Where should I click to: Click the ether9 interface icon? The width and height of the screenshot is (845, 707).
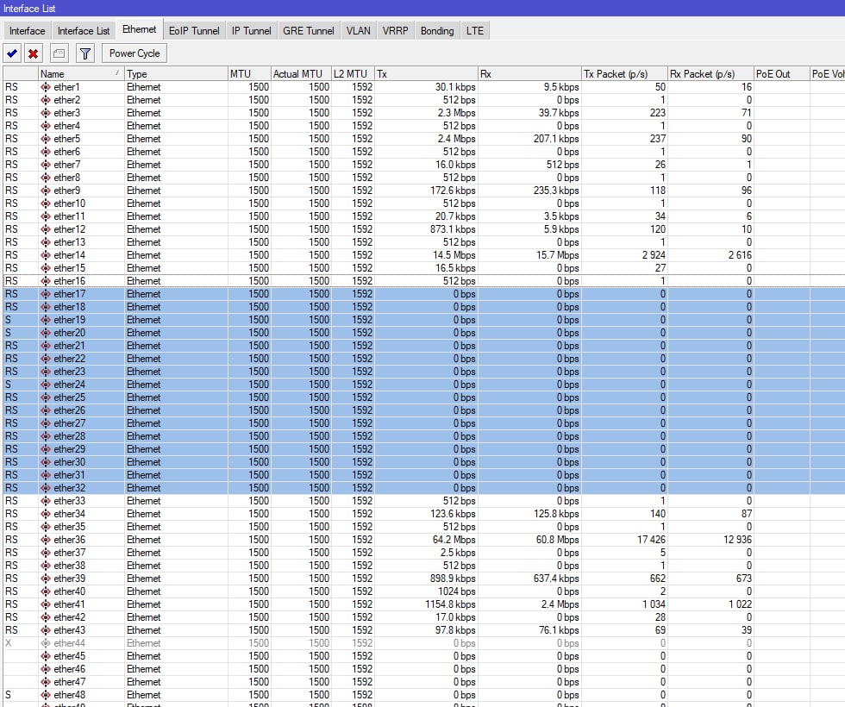coord(46,191)
